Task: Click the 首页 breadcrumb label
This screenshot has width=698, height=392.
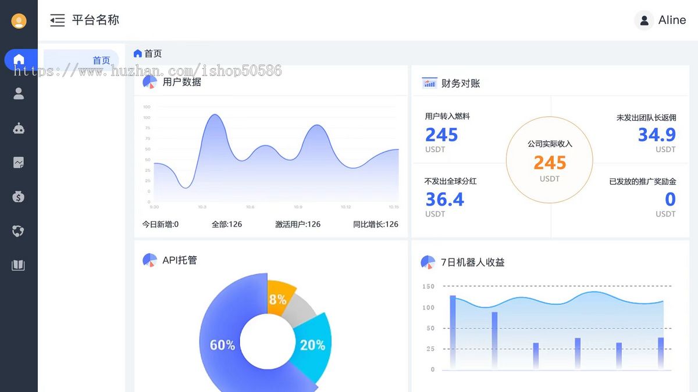Action: tap(153, 53)
